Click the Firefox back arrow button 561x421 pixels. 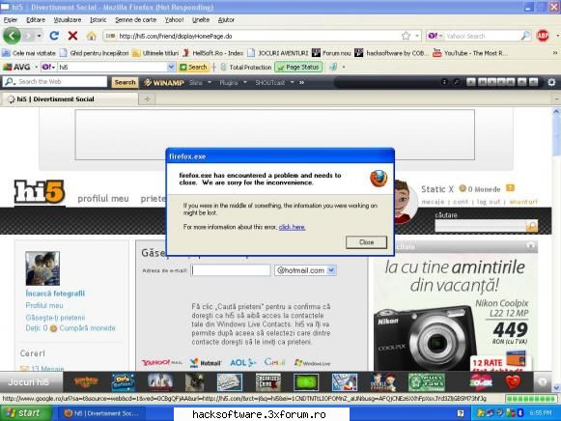coord(12,36)
